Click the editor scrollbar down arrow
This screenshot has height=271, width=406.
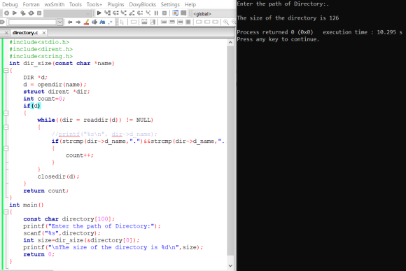click(230, 266)
